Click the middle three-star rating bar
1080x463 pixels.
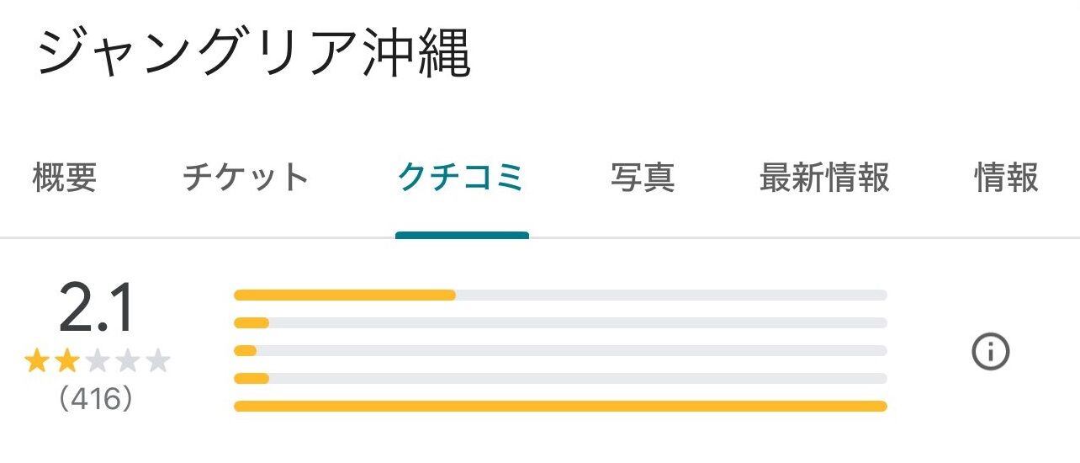[560, 350]
